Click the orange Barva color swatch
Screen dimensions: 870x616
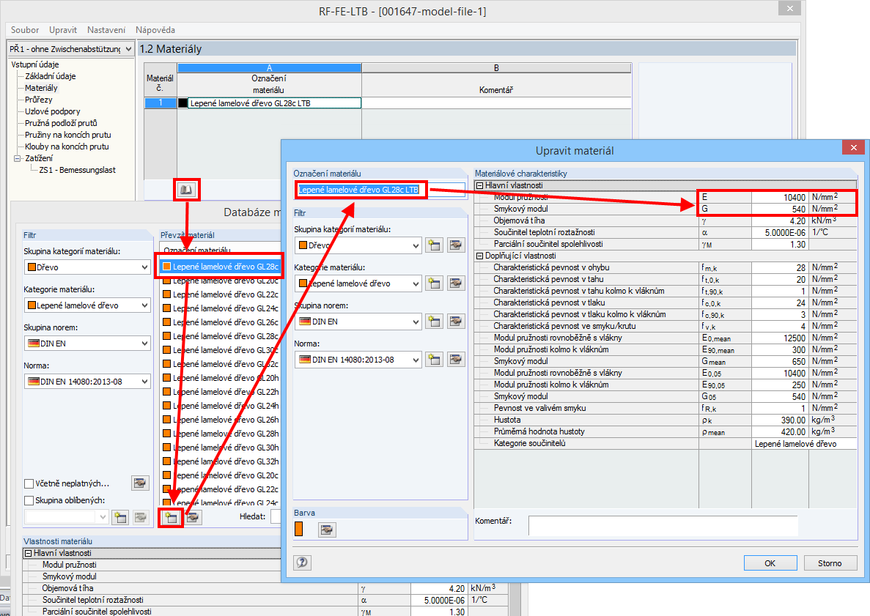(x=298, y=529)
